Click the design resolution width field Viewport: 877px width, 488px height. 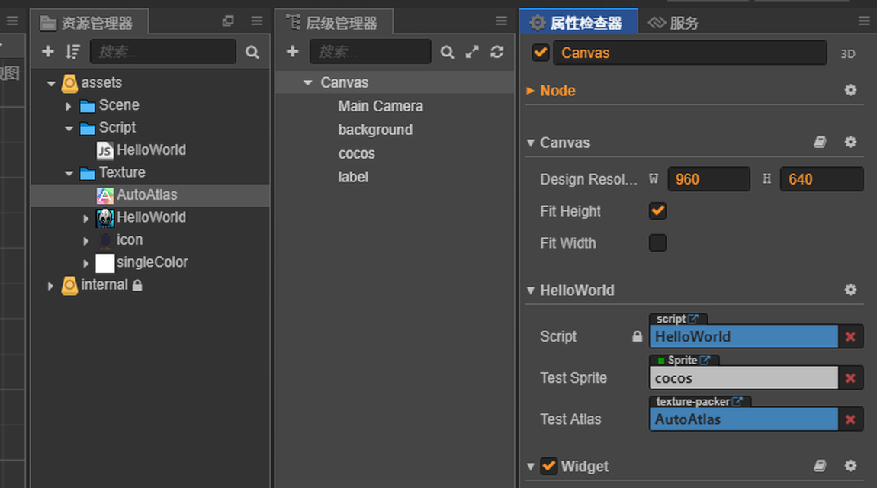pyautogui.click(x=708, y=179)
